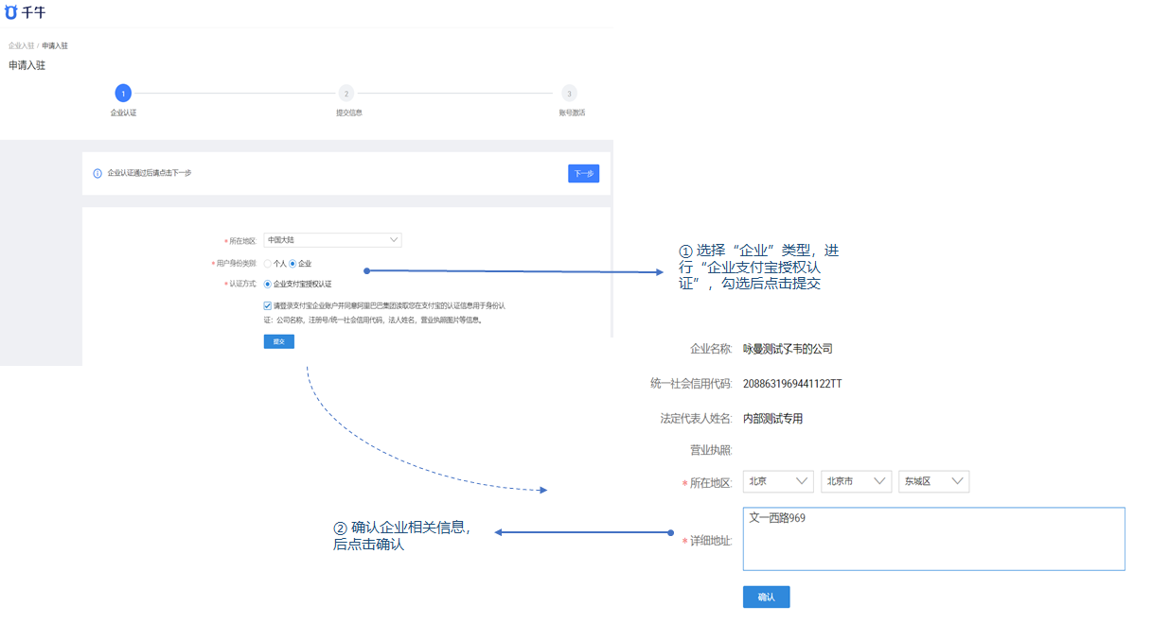Image resolution: width=1170 pixels, height=641 pixels.
Task: Click the info icon beside 企业认证通过后请点击下一步
Action: pos(97,173)
